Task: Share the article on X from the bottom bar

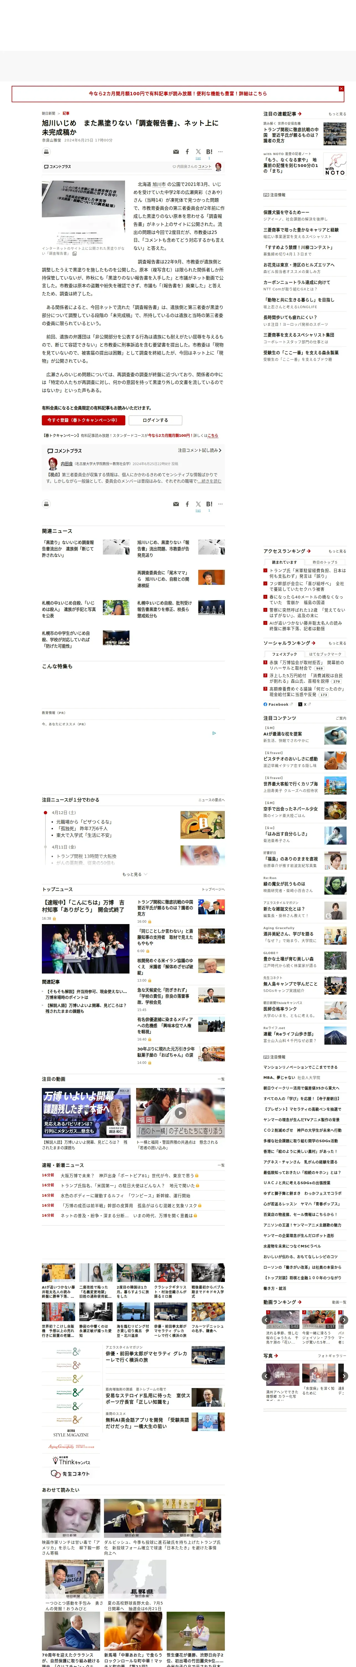Action: pyautogui.click(x=198, y=504)
